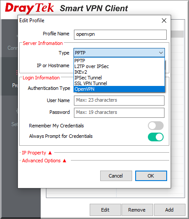
Task: Choose SSL VPN Tunnel option
Action: (x=119, y=83)
